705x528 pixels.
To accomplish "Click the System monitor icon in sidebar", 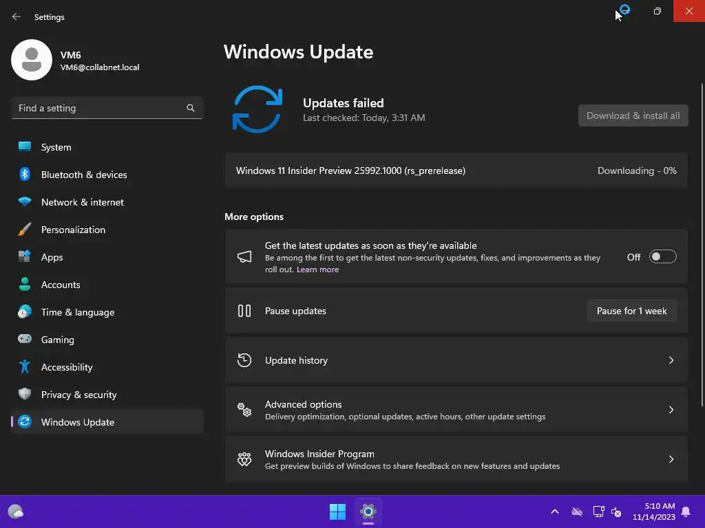I will 25,147.
